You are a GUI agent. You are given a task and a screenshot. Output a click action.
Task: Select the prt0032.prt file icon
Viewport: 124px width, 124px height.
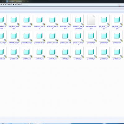point(78,52)
